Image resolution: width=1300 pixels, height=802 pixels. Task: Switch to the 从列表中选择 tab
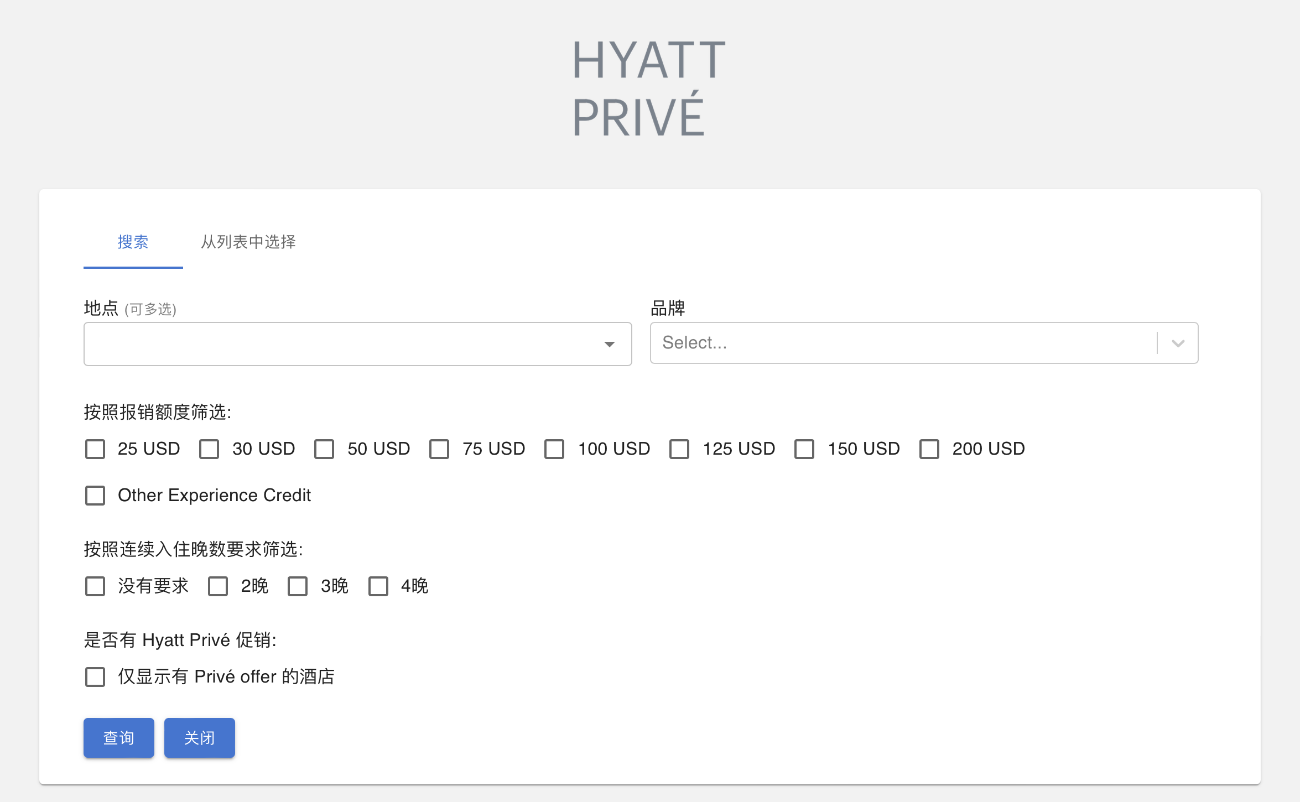pyautogui.click(x=248, y=242)
